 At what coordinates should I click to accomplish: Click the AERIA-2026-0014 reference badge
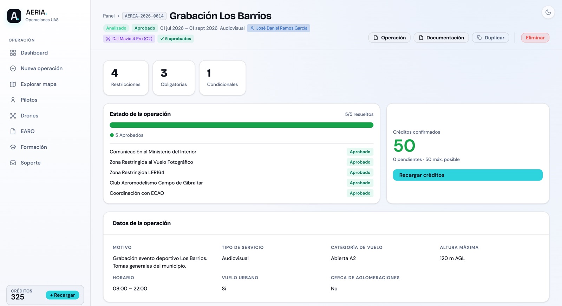(144, 16)
